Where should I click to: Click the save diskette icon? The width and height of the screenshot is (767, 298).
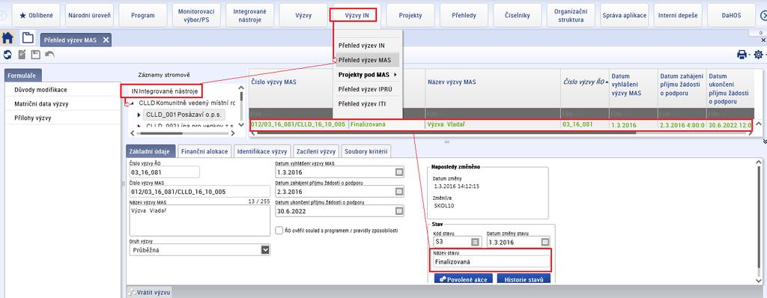click(35, 55)
